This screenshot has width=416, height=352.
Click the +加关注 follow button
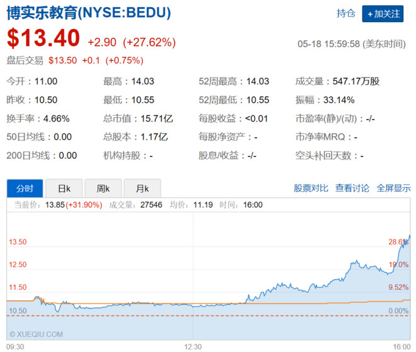click(383, 14)
